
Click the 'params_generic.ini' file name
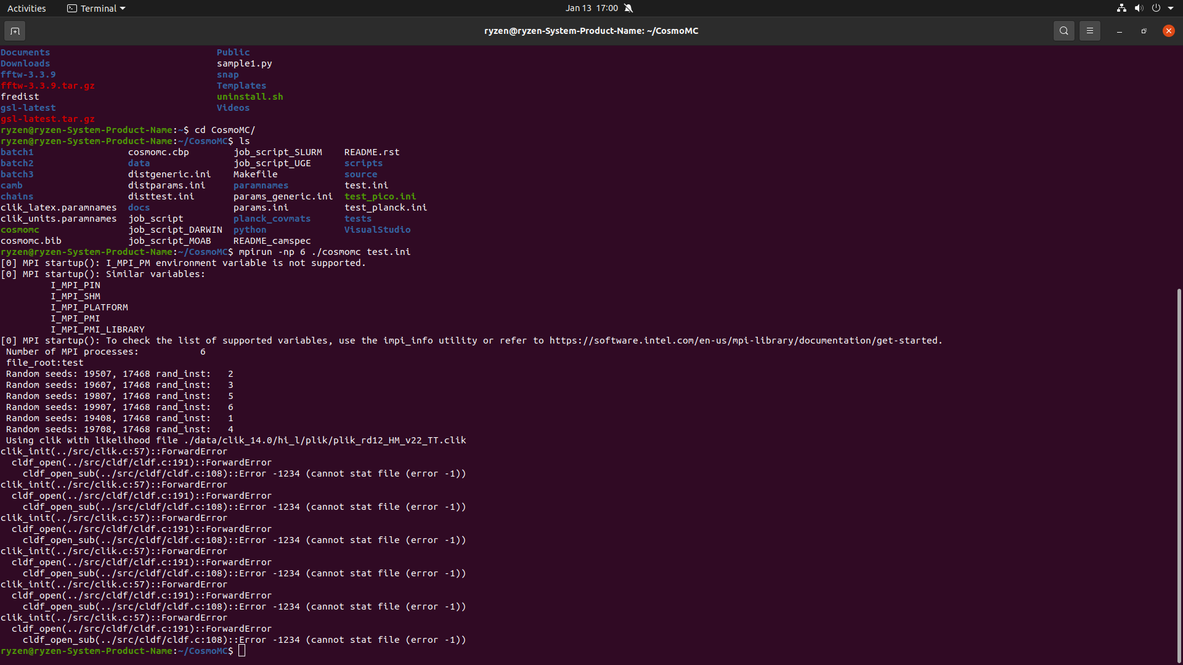[283, 196]
